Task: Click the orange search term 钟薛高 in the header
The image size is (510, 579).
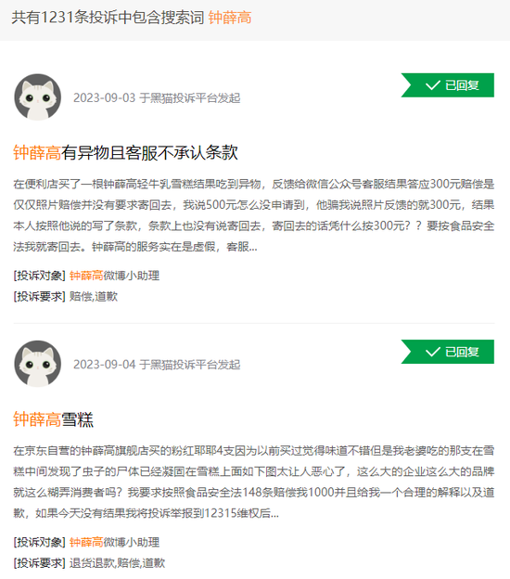Action: coord(230,18)
